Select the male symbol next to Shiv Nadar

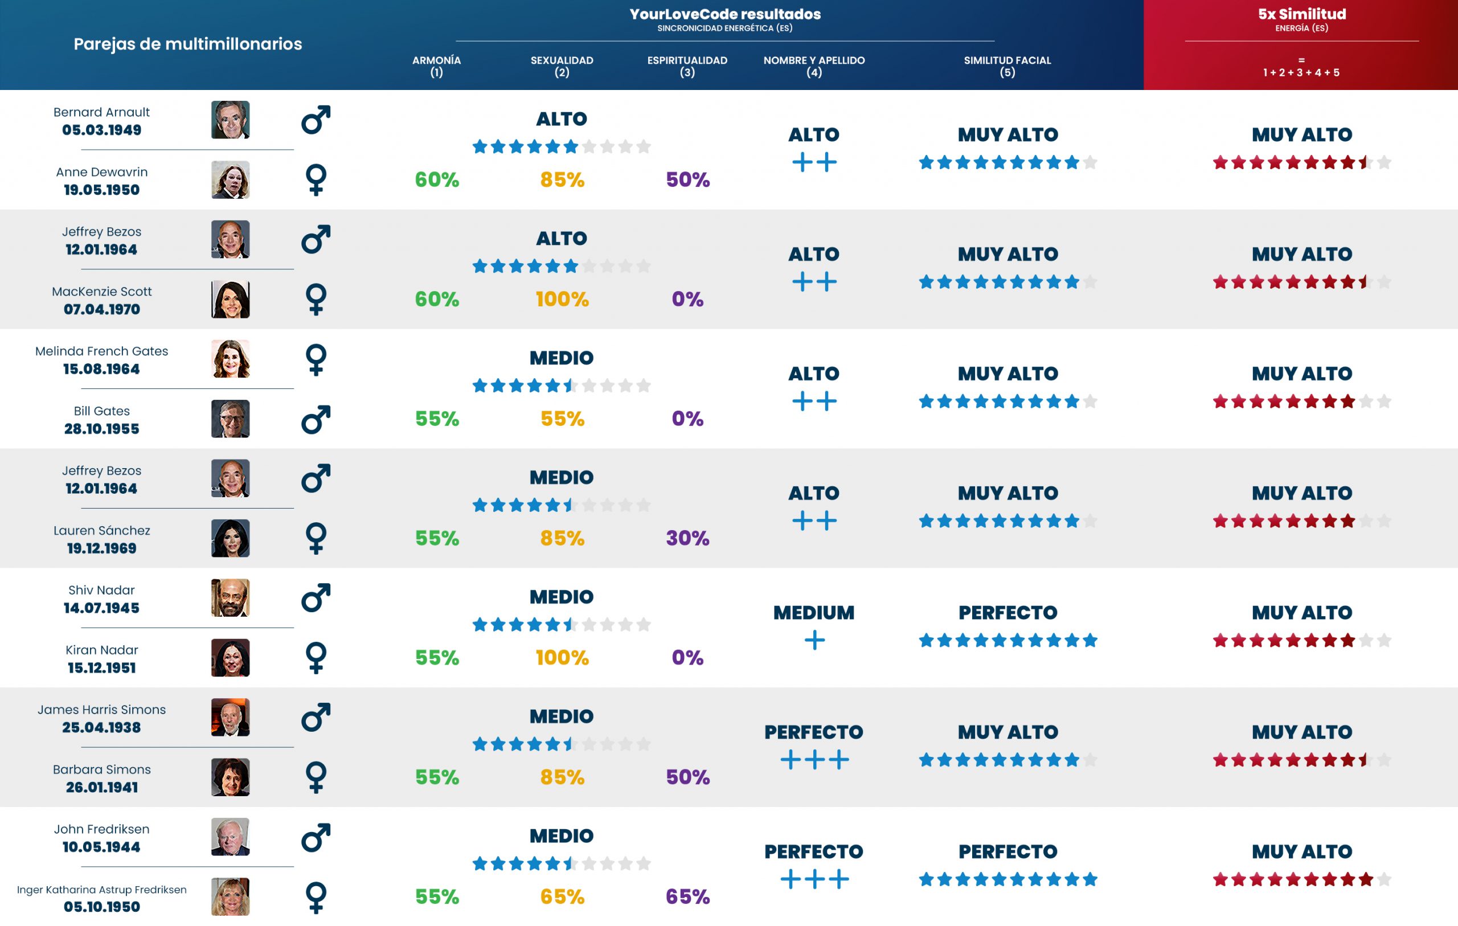(x=316, y=598)
